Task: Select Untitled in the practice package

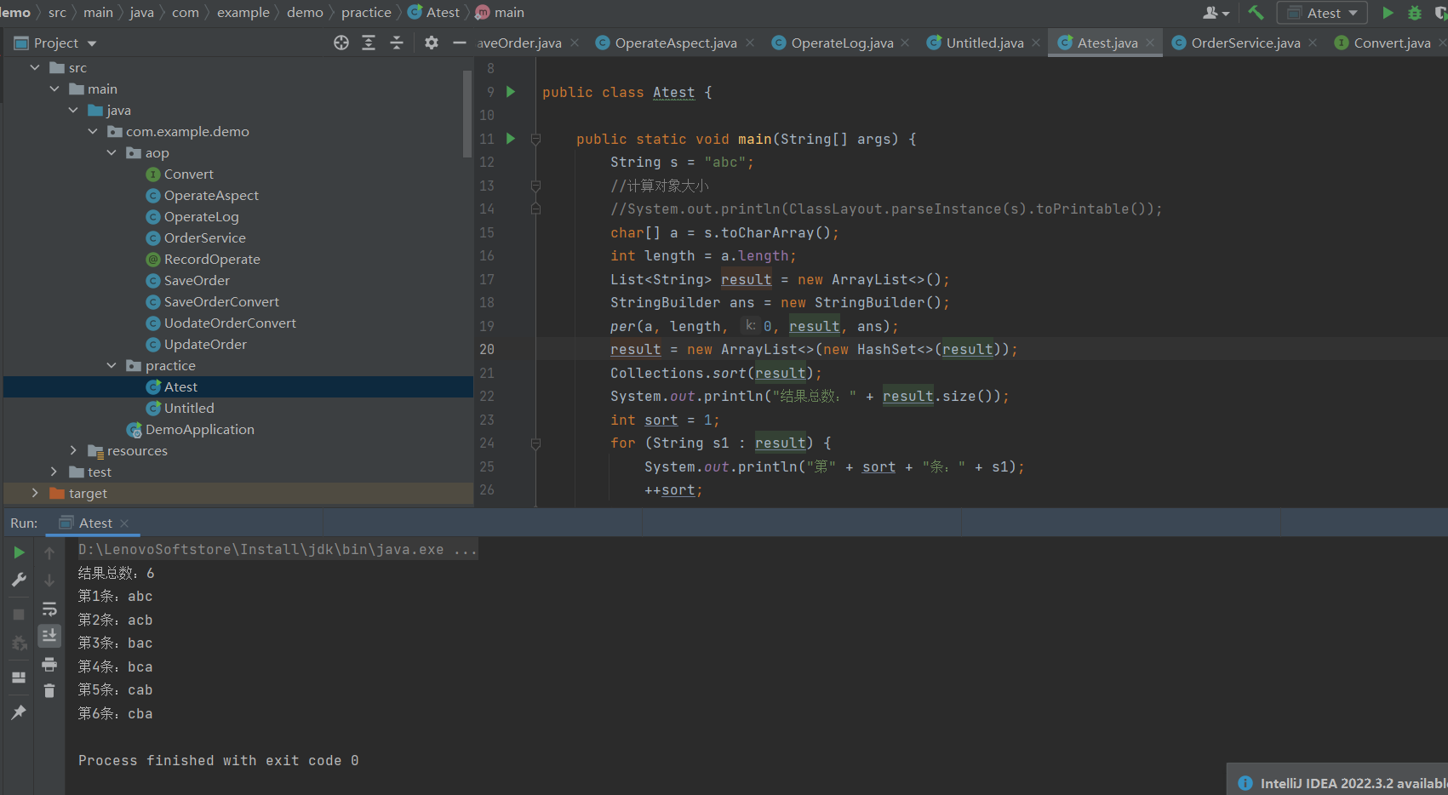Action: point(189,408)
